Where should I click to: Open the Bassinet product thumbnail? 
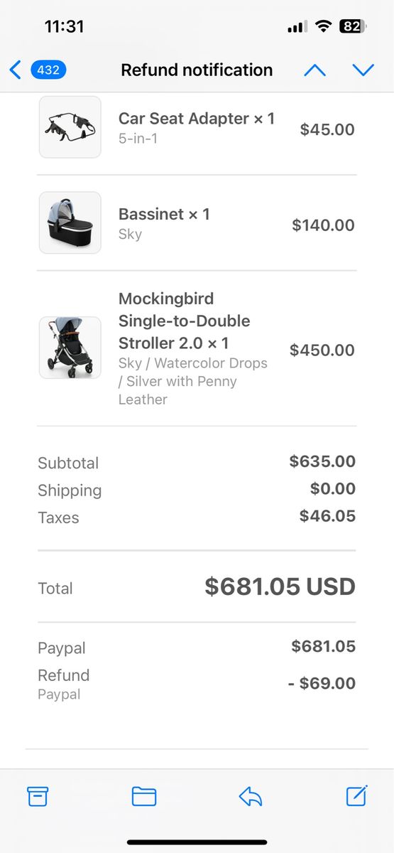tap(70, 222)
